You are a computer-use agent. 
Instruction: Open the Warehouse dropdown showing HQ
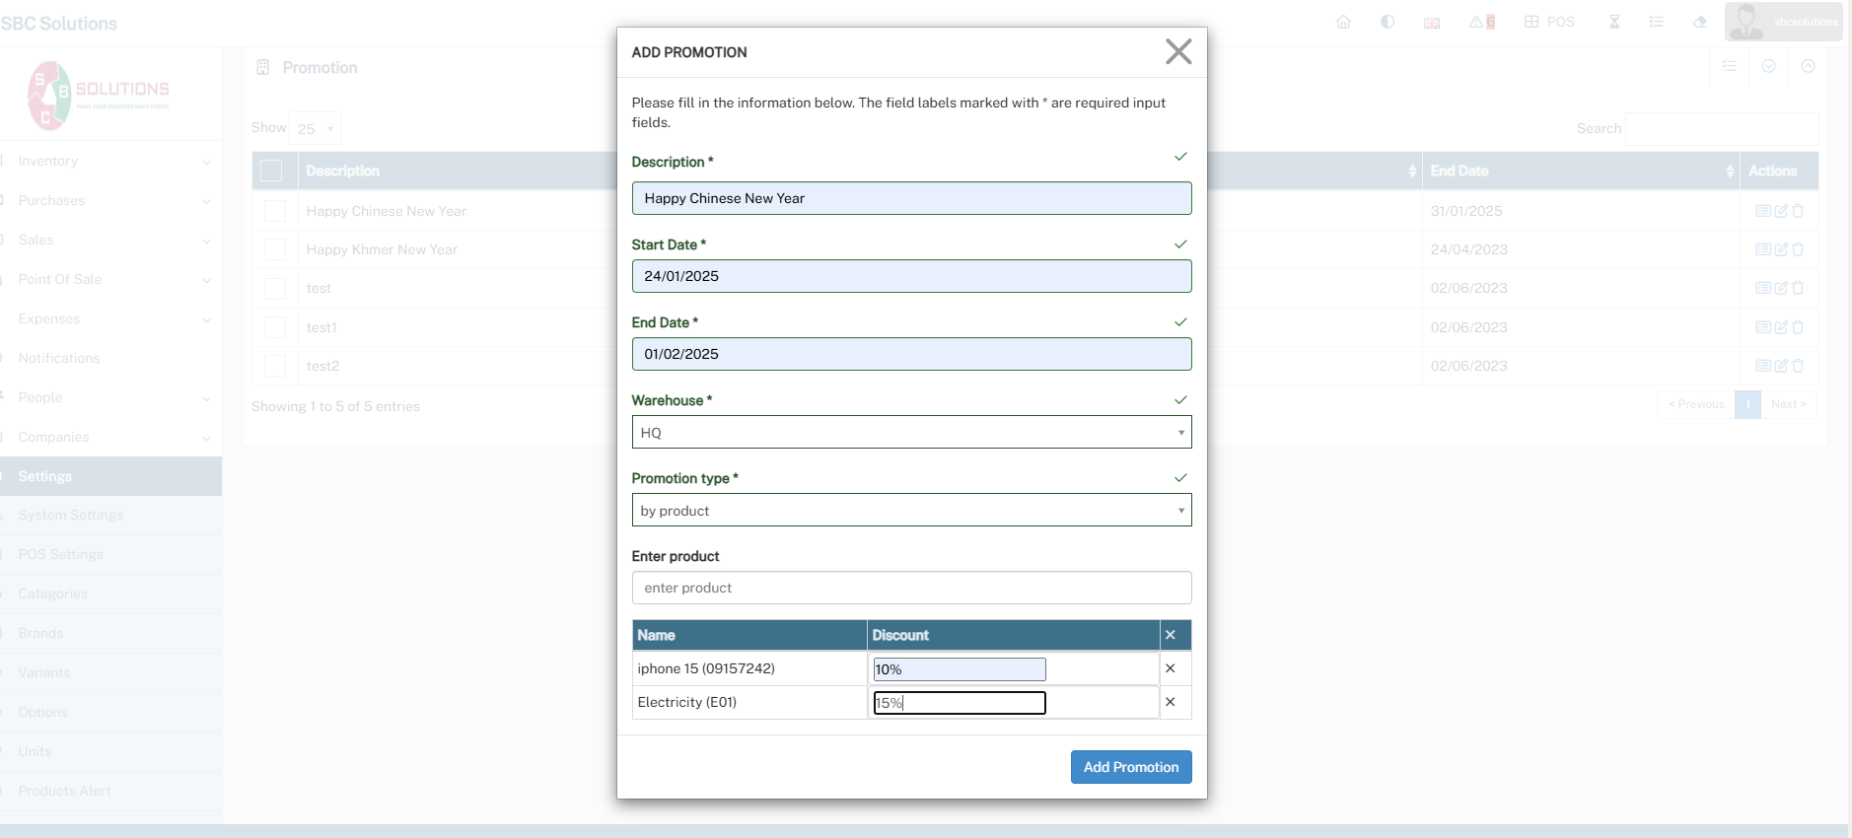coord(911,432)
